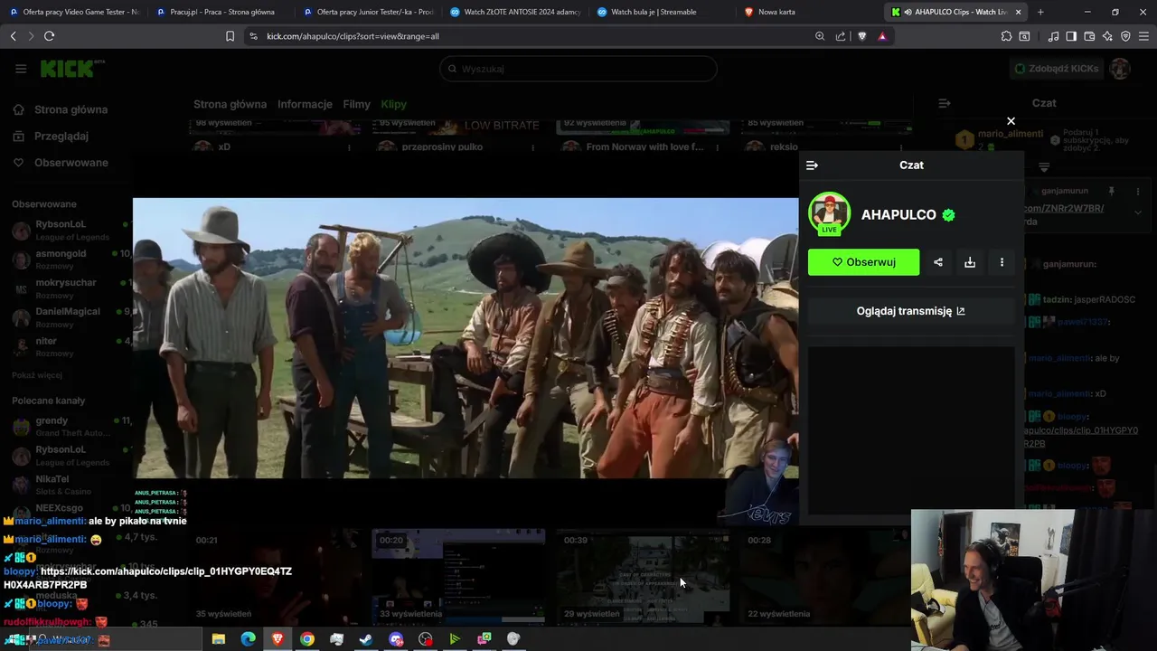
Task: Open Strona główna in left sidebar
Action: coord(60,109)
